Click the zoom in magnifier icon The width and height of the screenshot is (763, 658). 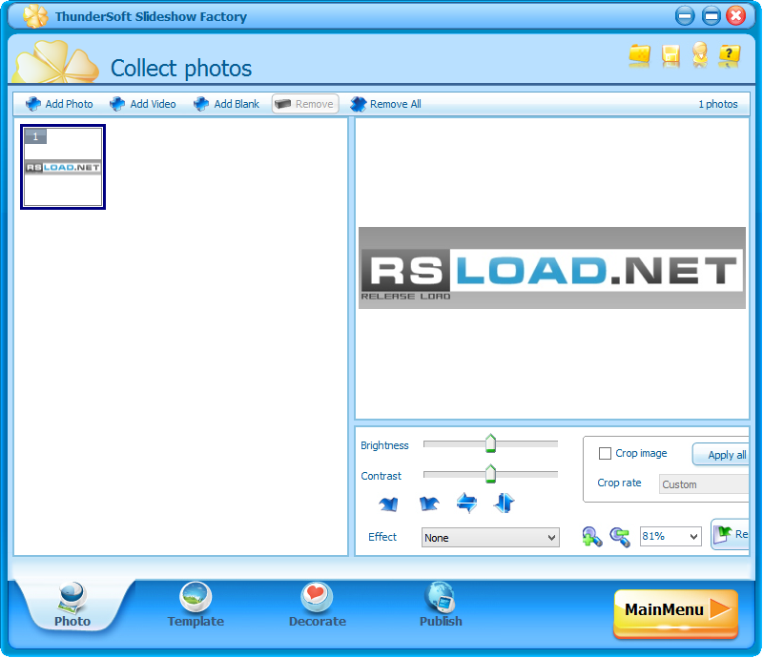tap(591, 537)
